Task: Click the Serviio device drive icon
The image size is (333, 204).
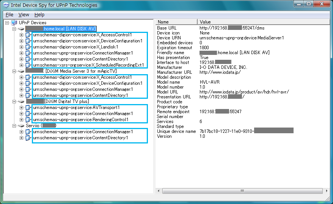Action: [x=21, y=126]
